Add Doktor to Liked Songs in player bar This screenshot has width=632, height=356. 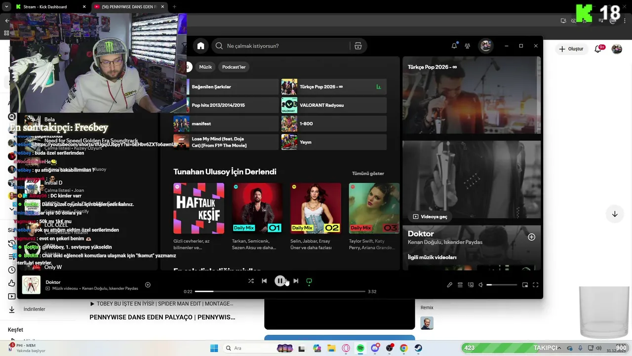click(x=148, y=285)
